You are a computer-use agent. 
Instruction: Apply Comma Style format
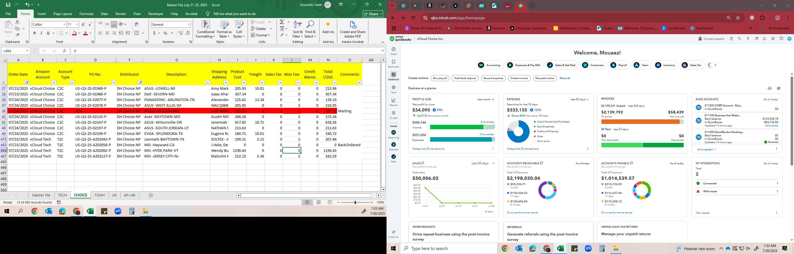coord(172,33)
